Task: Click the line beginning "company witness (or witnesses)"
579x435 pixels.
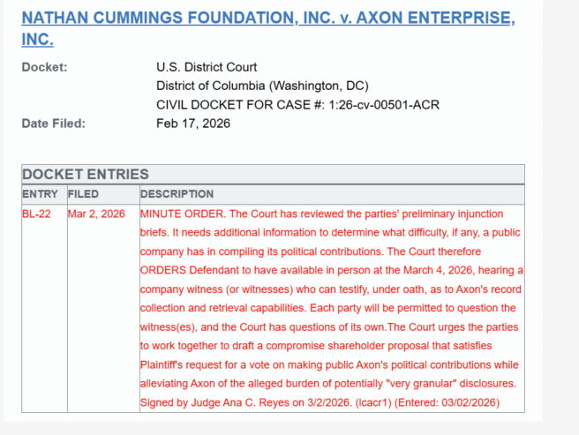Action: pos(331,289)
